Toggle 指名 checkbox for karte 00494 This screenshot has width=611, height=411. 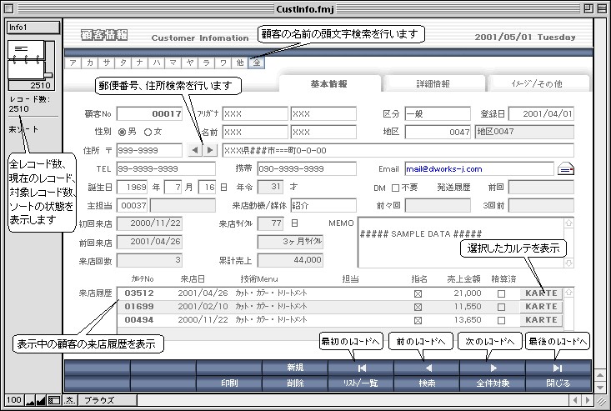coord(418,320)
